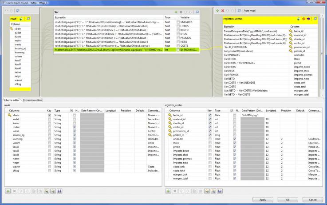This screenshot has width=327, height=205.
Task: Remove the selected output table with red X
Action: point(223,10)
